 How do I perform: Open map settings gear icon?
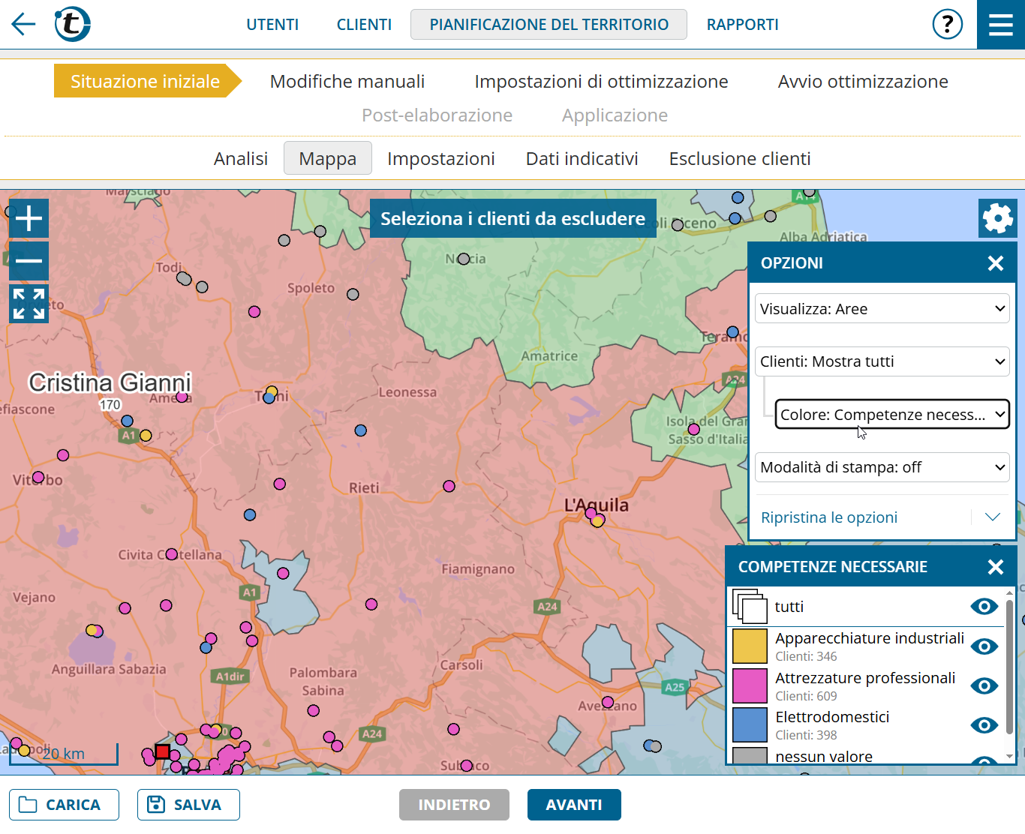(997, 218)
